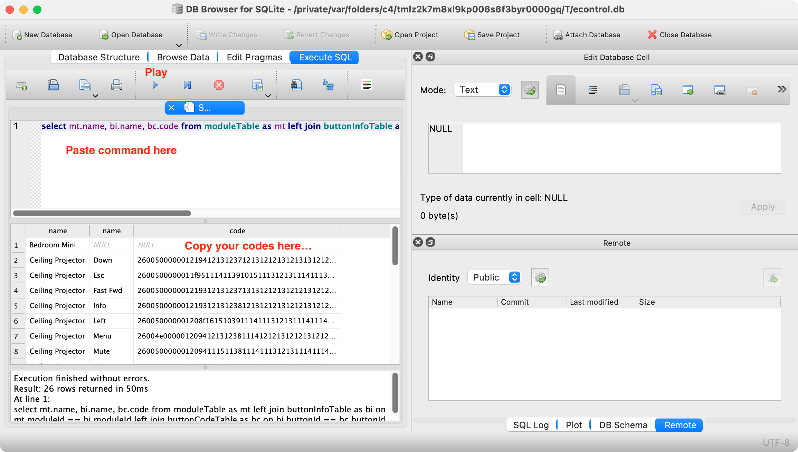The width and height of the screenshot is (798, 452).
Task: Open the Mode Text dropdown
Action: click(482, 90)
